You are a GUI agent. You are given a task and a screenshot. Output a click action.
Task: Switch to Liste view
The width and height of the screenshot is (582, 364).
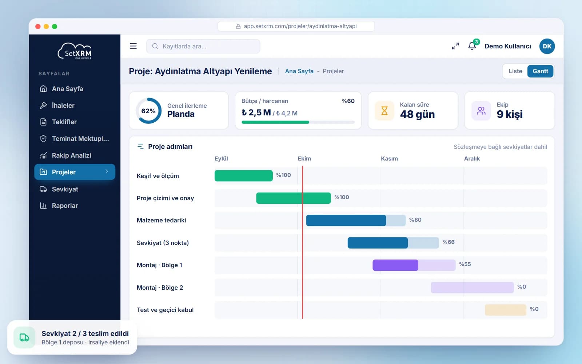(x=515, y=71)
